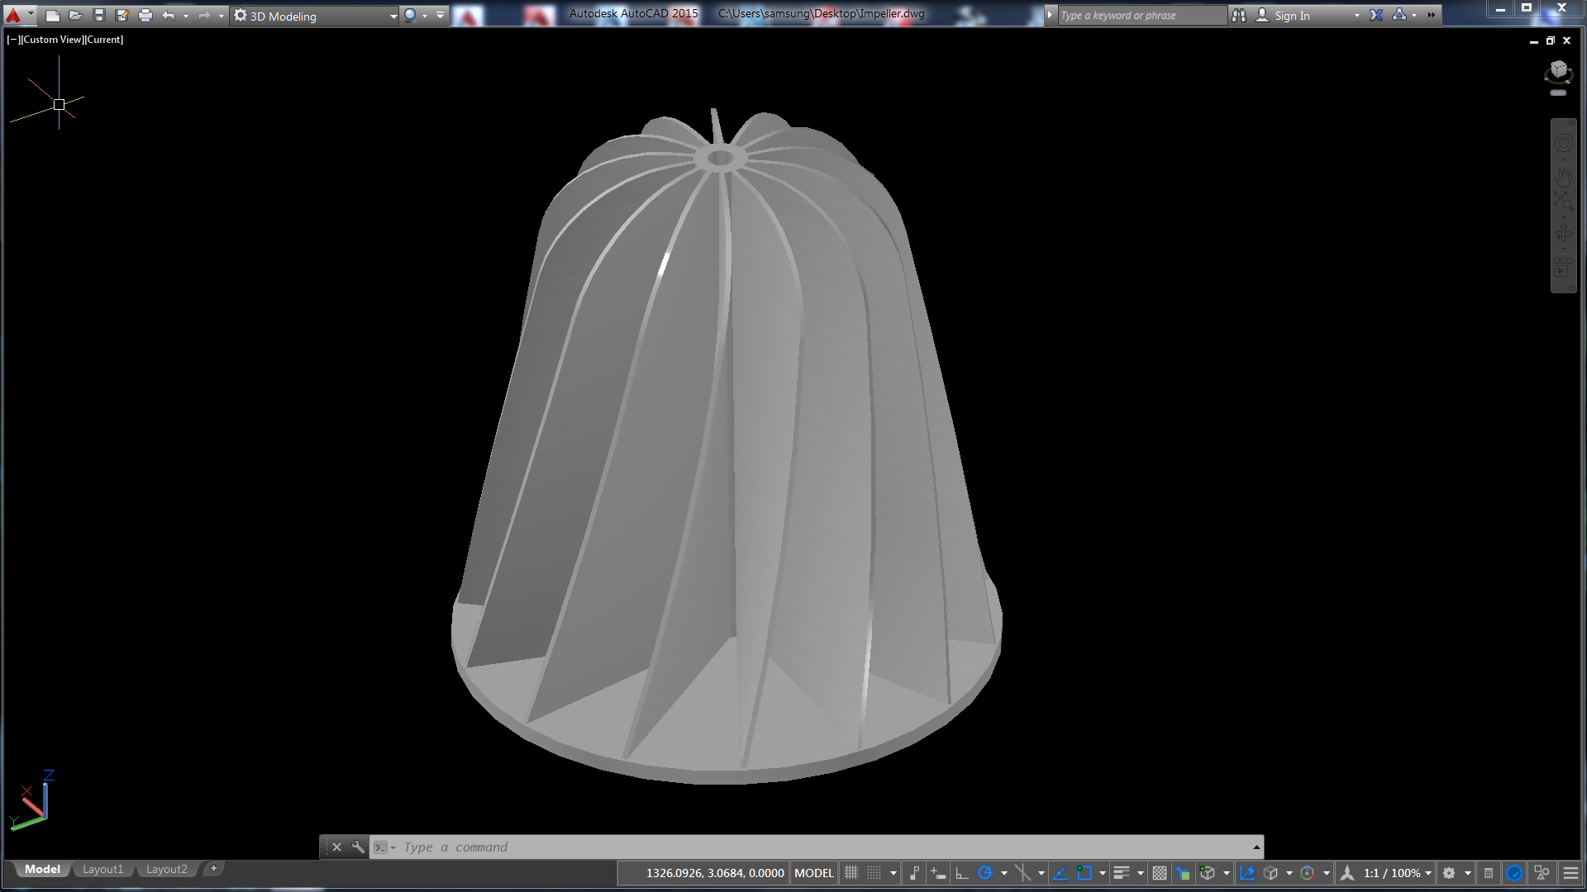Expand the AutoCAD application menu button

click(18, 15)
